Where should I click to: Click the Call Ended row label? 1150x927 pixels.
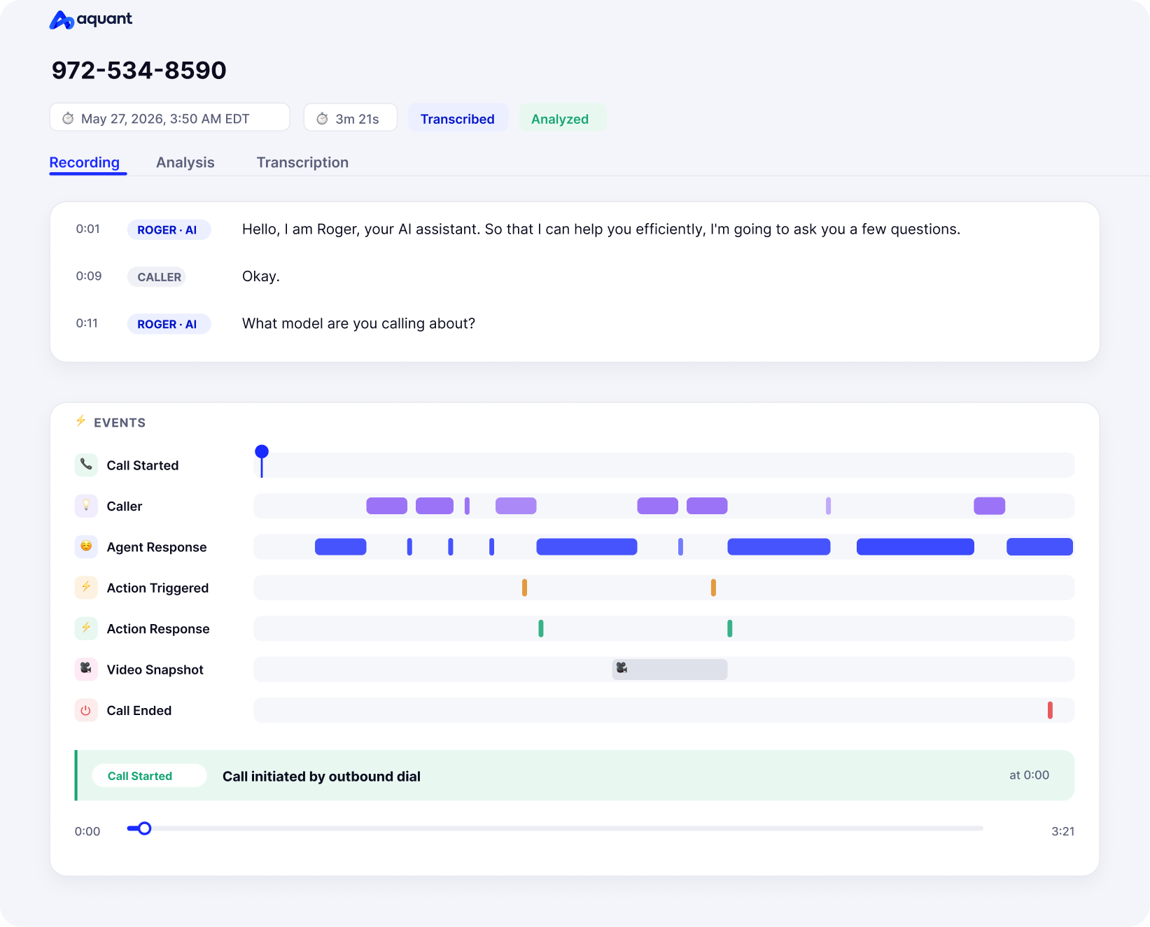pos(139,710)
